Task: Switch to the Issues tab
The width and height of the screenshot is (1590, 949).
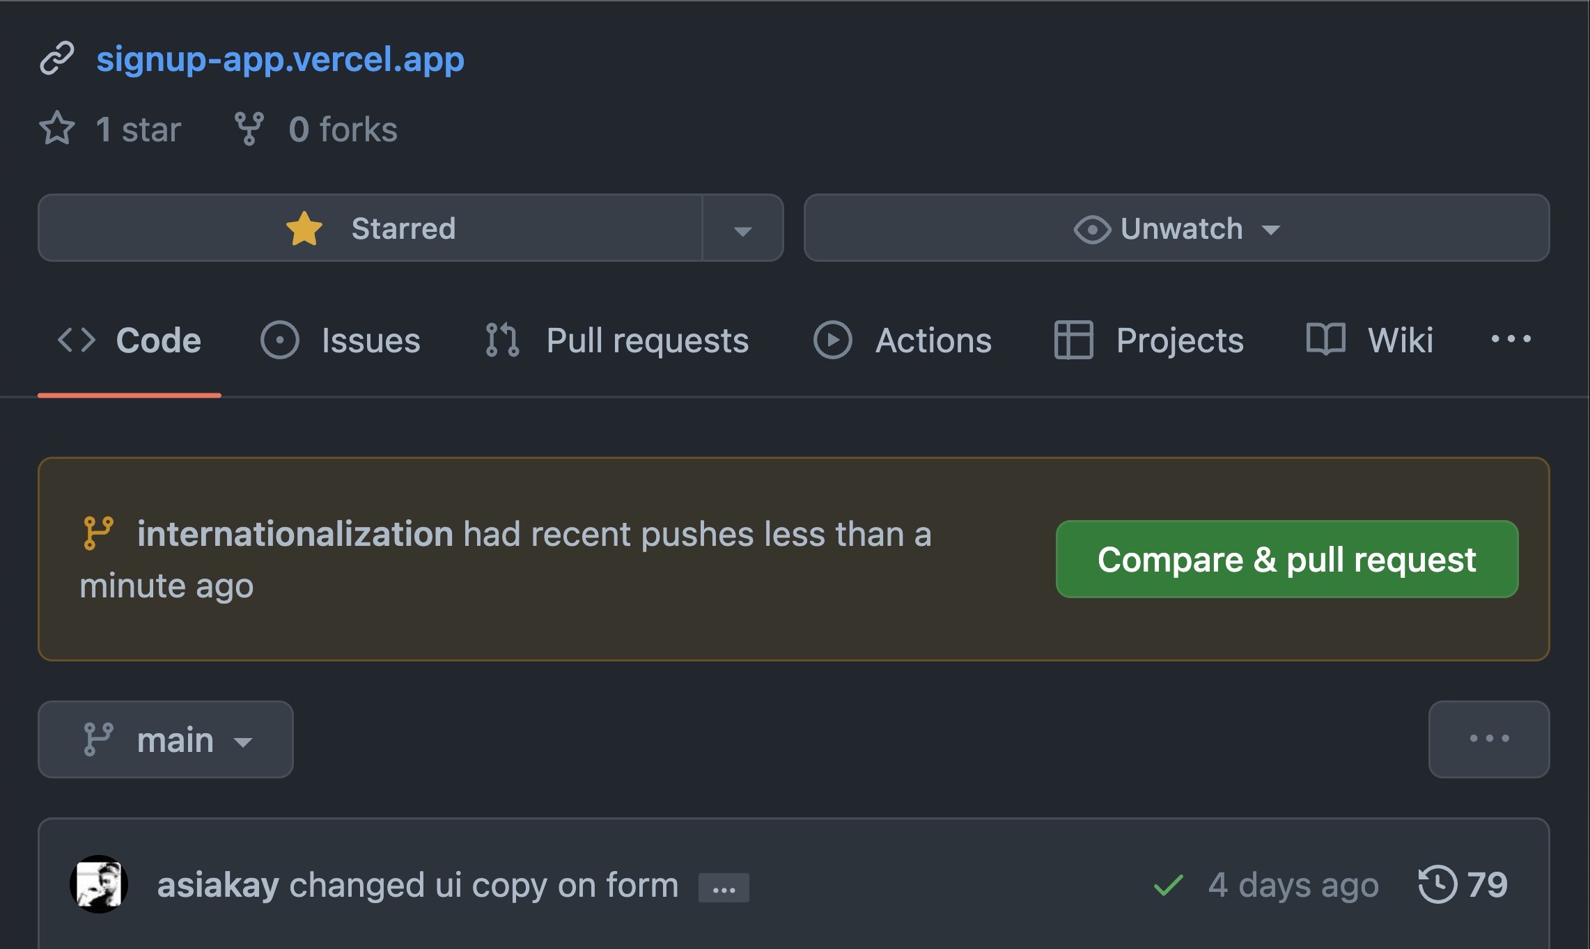Action: click(341, 340)
